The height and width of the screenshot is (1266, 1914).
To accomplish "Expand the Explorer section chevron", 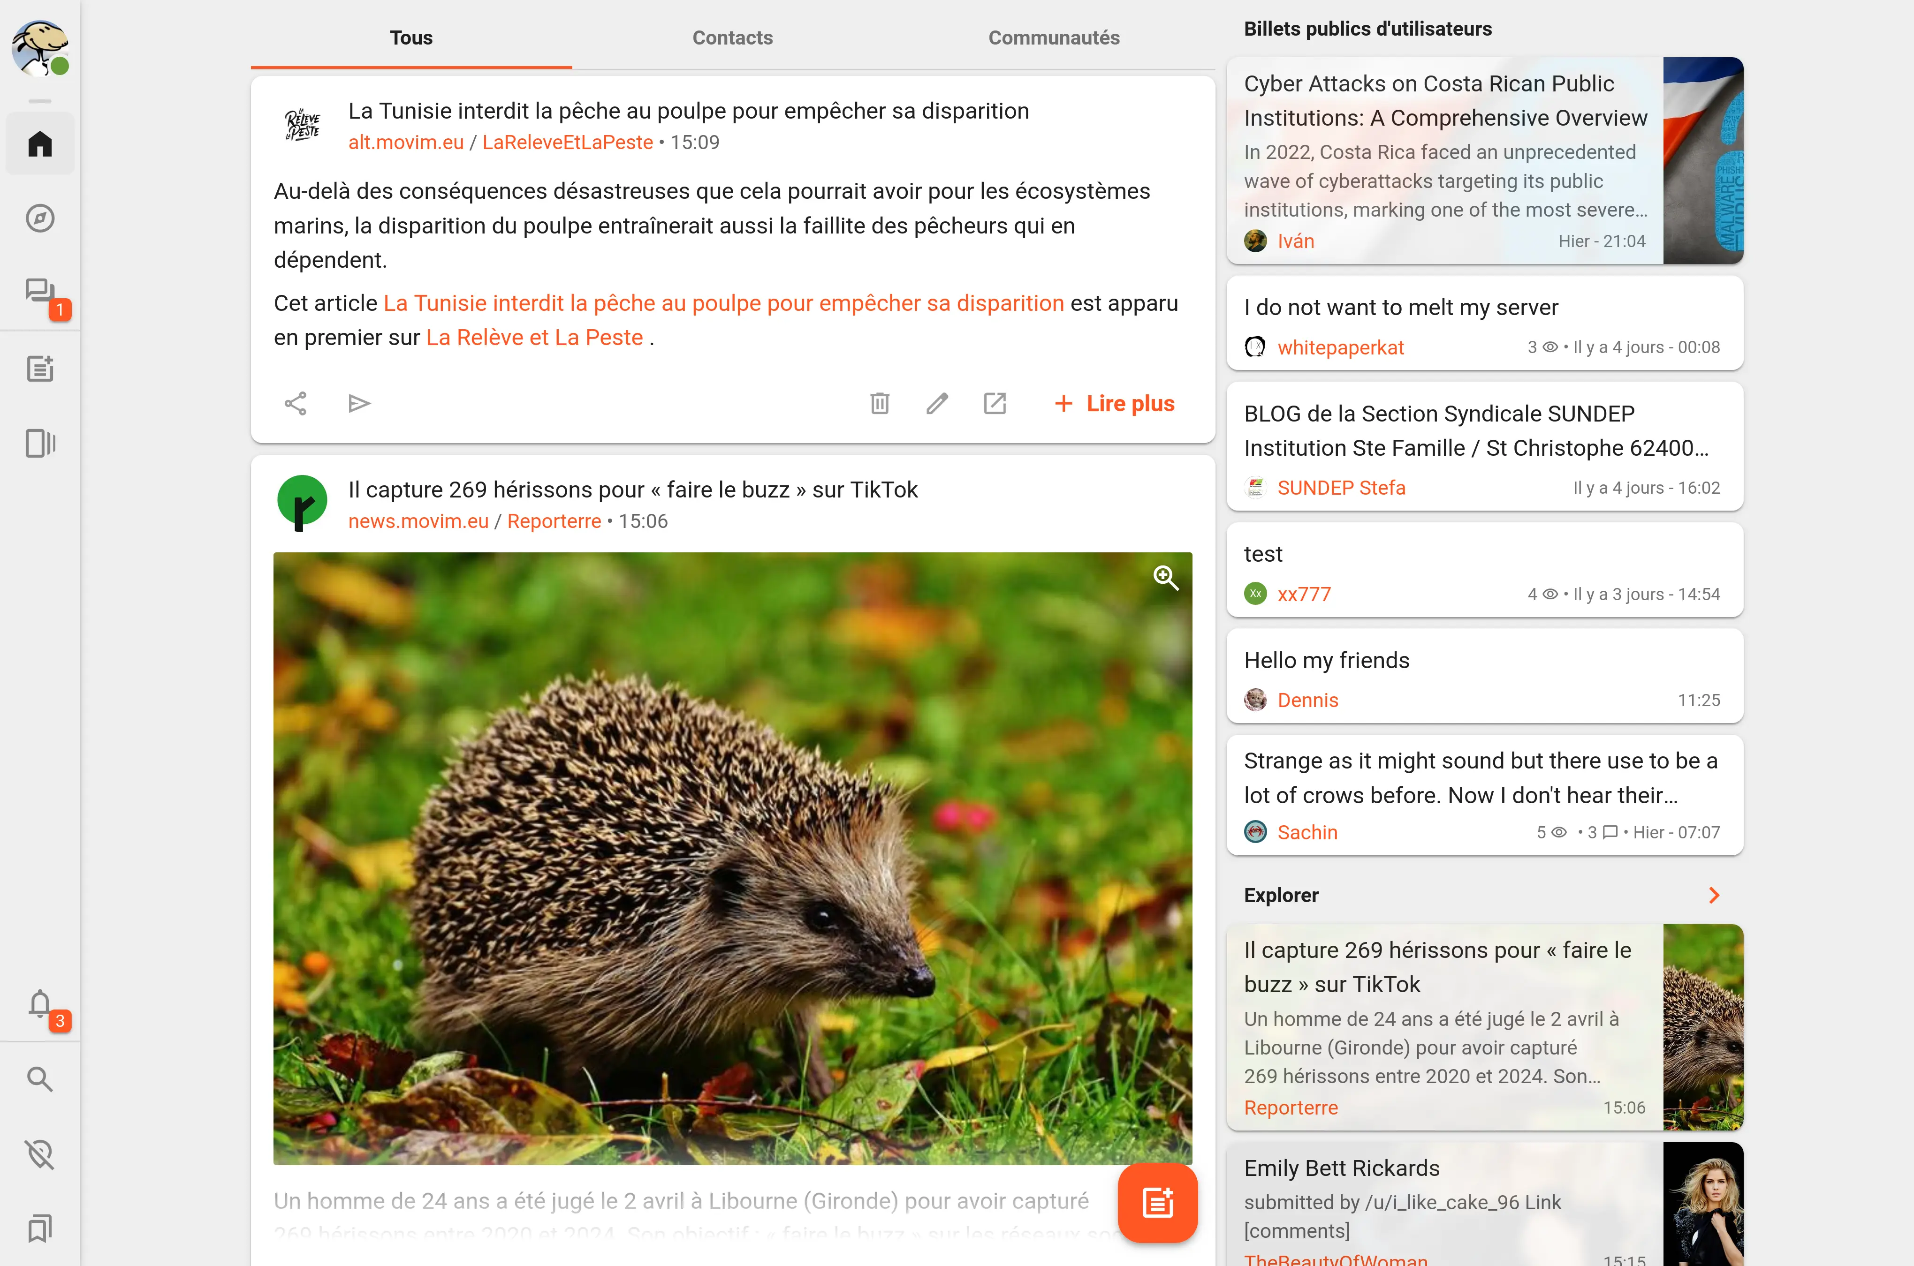I will (1714, 896).
